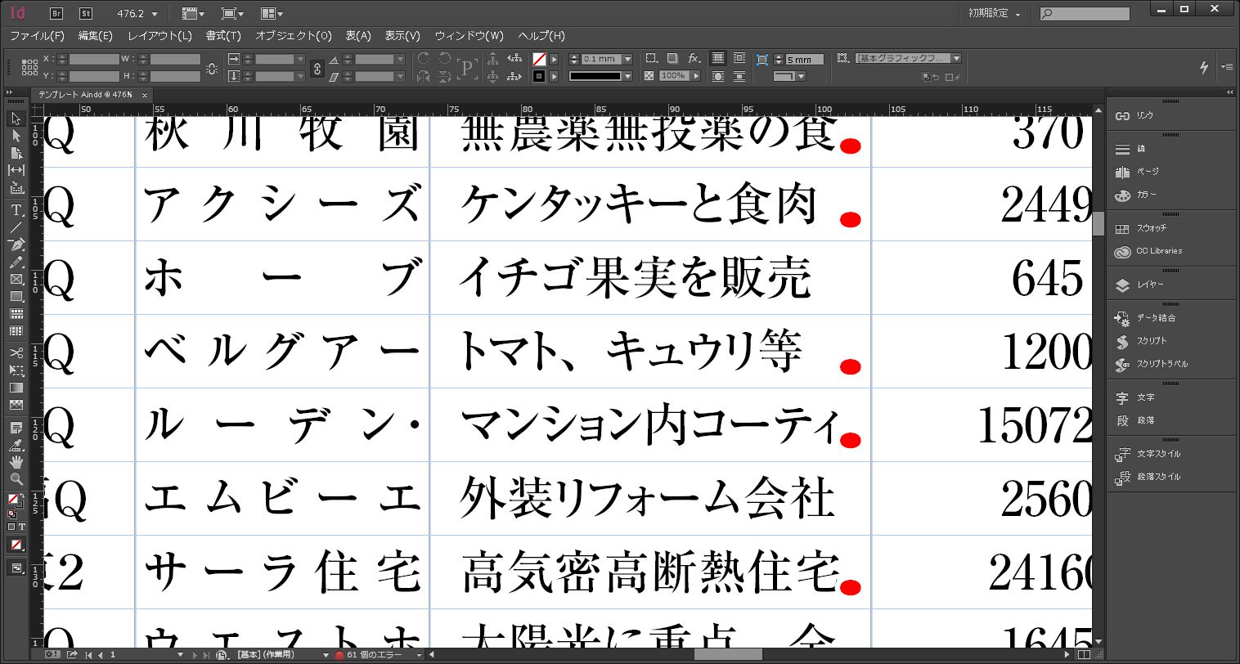1240x664 pixels.
Task: Select the Note tool
Action: (x=16, y=428)
